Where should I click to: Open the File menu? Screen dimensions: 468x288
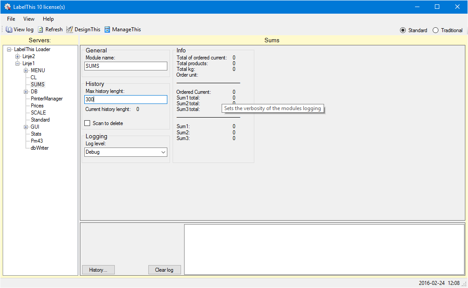click(11, 19)
